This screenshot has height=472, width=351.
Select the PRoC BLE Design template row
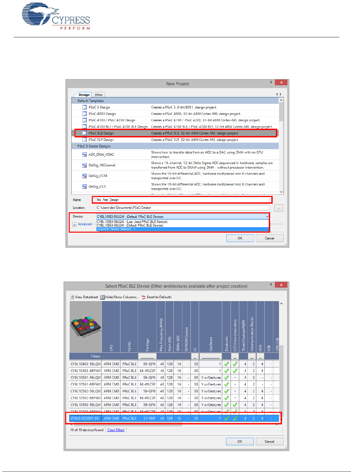point(175,133)
